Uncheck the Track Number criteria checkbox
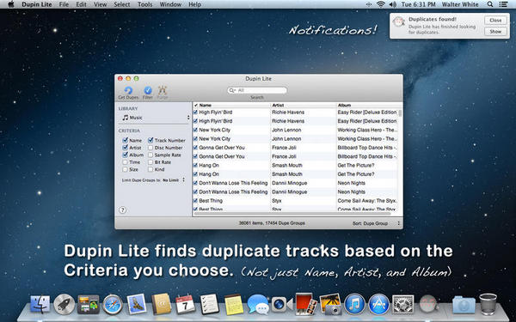Screen dimensions: 516x322 (x=150, y=140)
